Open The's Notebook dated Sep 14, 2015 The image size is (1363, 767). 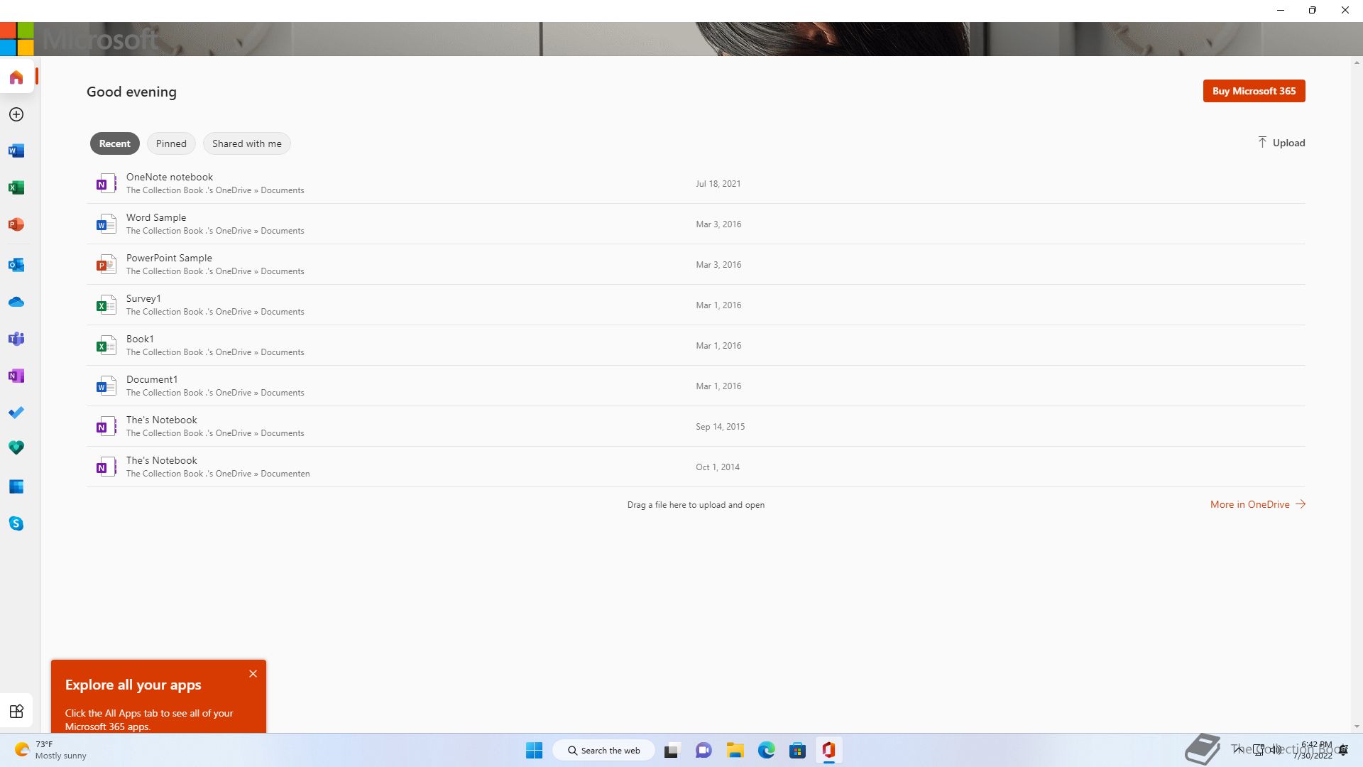[696, 426]
